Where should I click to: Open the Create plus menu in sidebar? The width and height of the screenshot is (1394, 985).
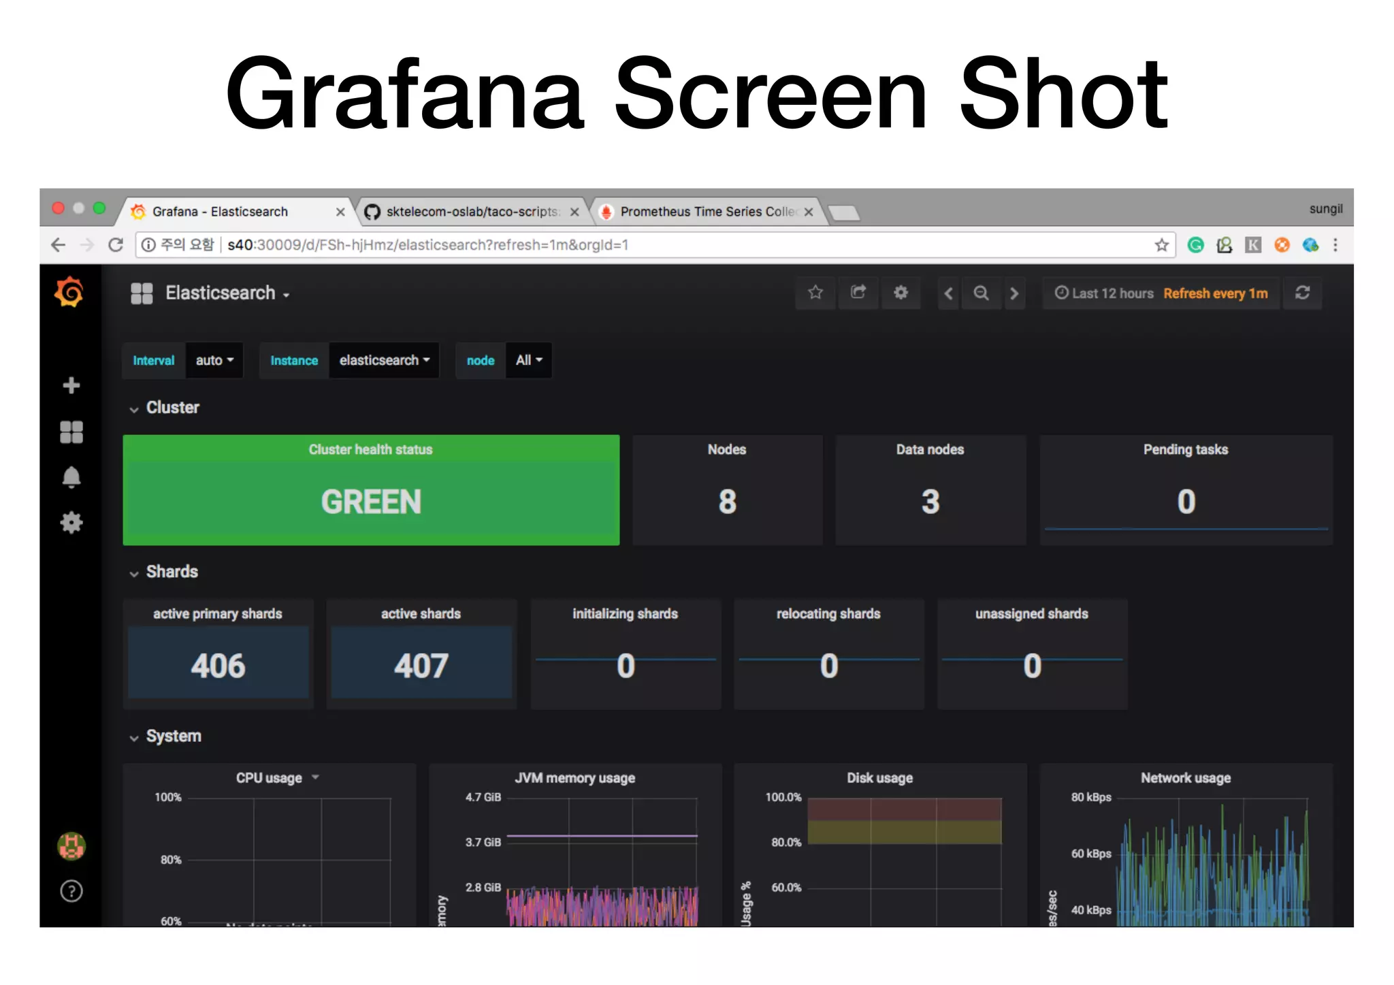pos(71,385)
